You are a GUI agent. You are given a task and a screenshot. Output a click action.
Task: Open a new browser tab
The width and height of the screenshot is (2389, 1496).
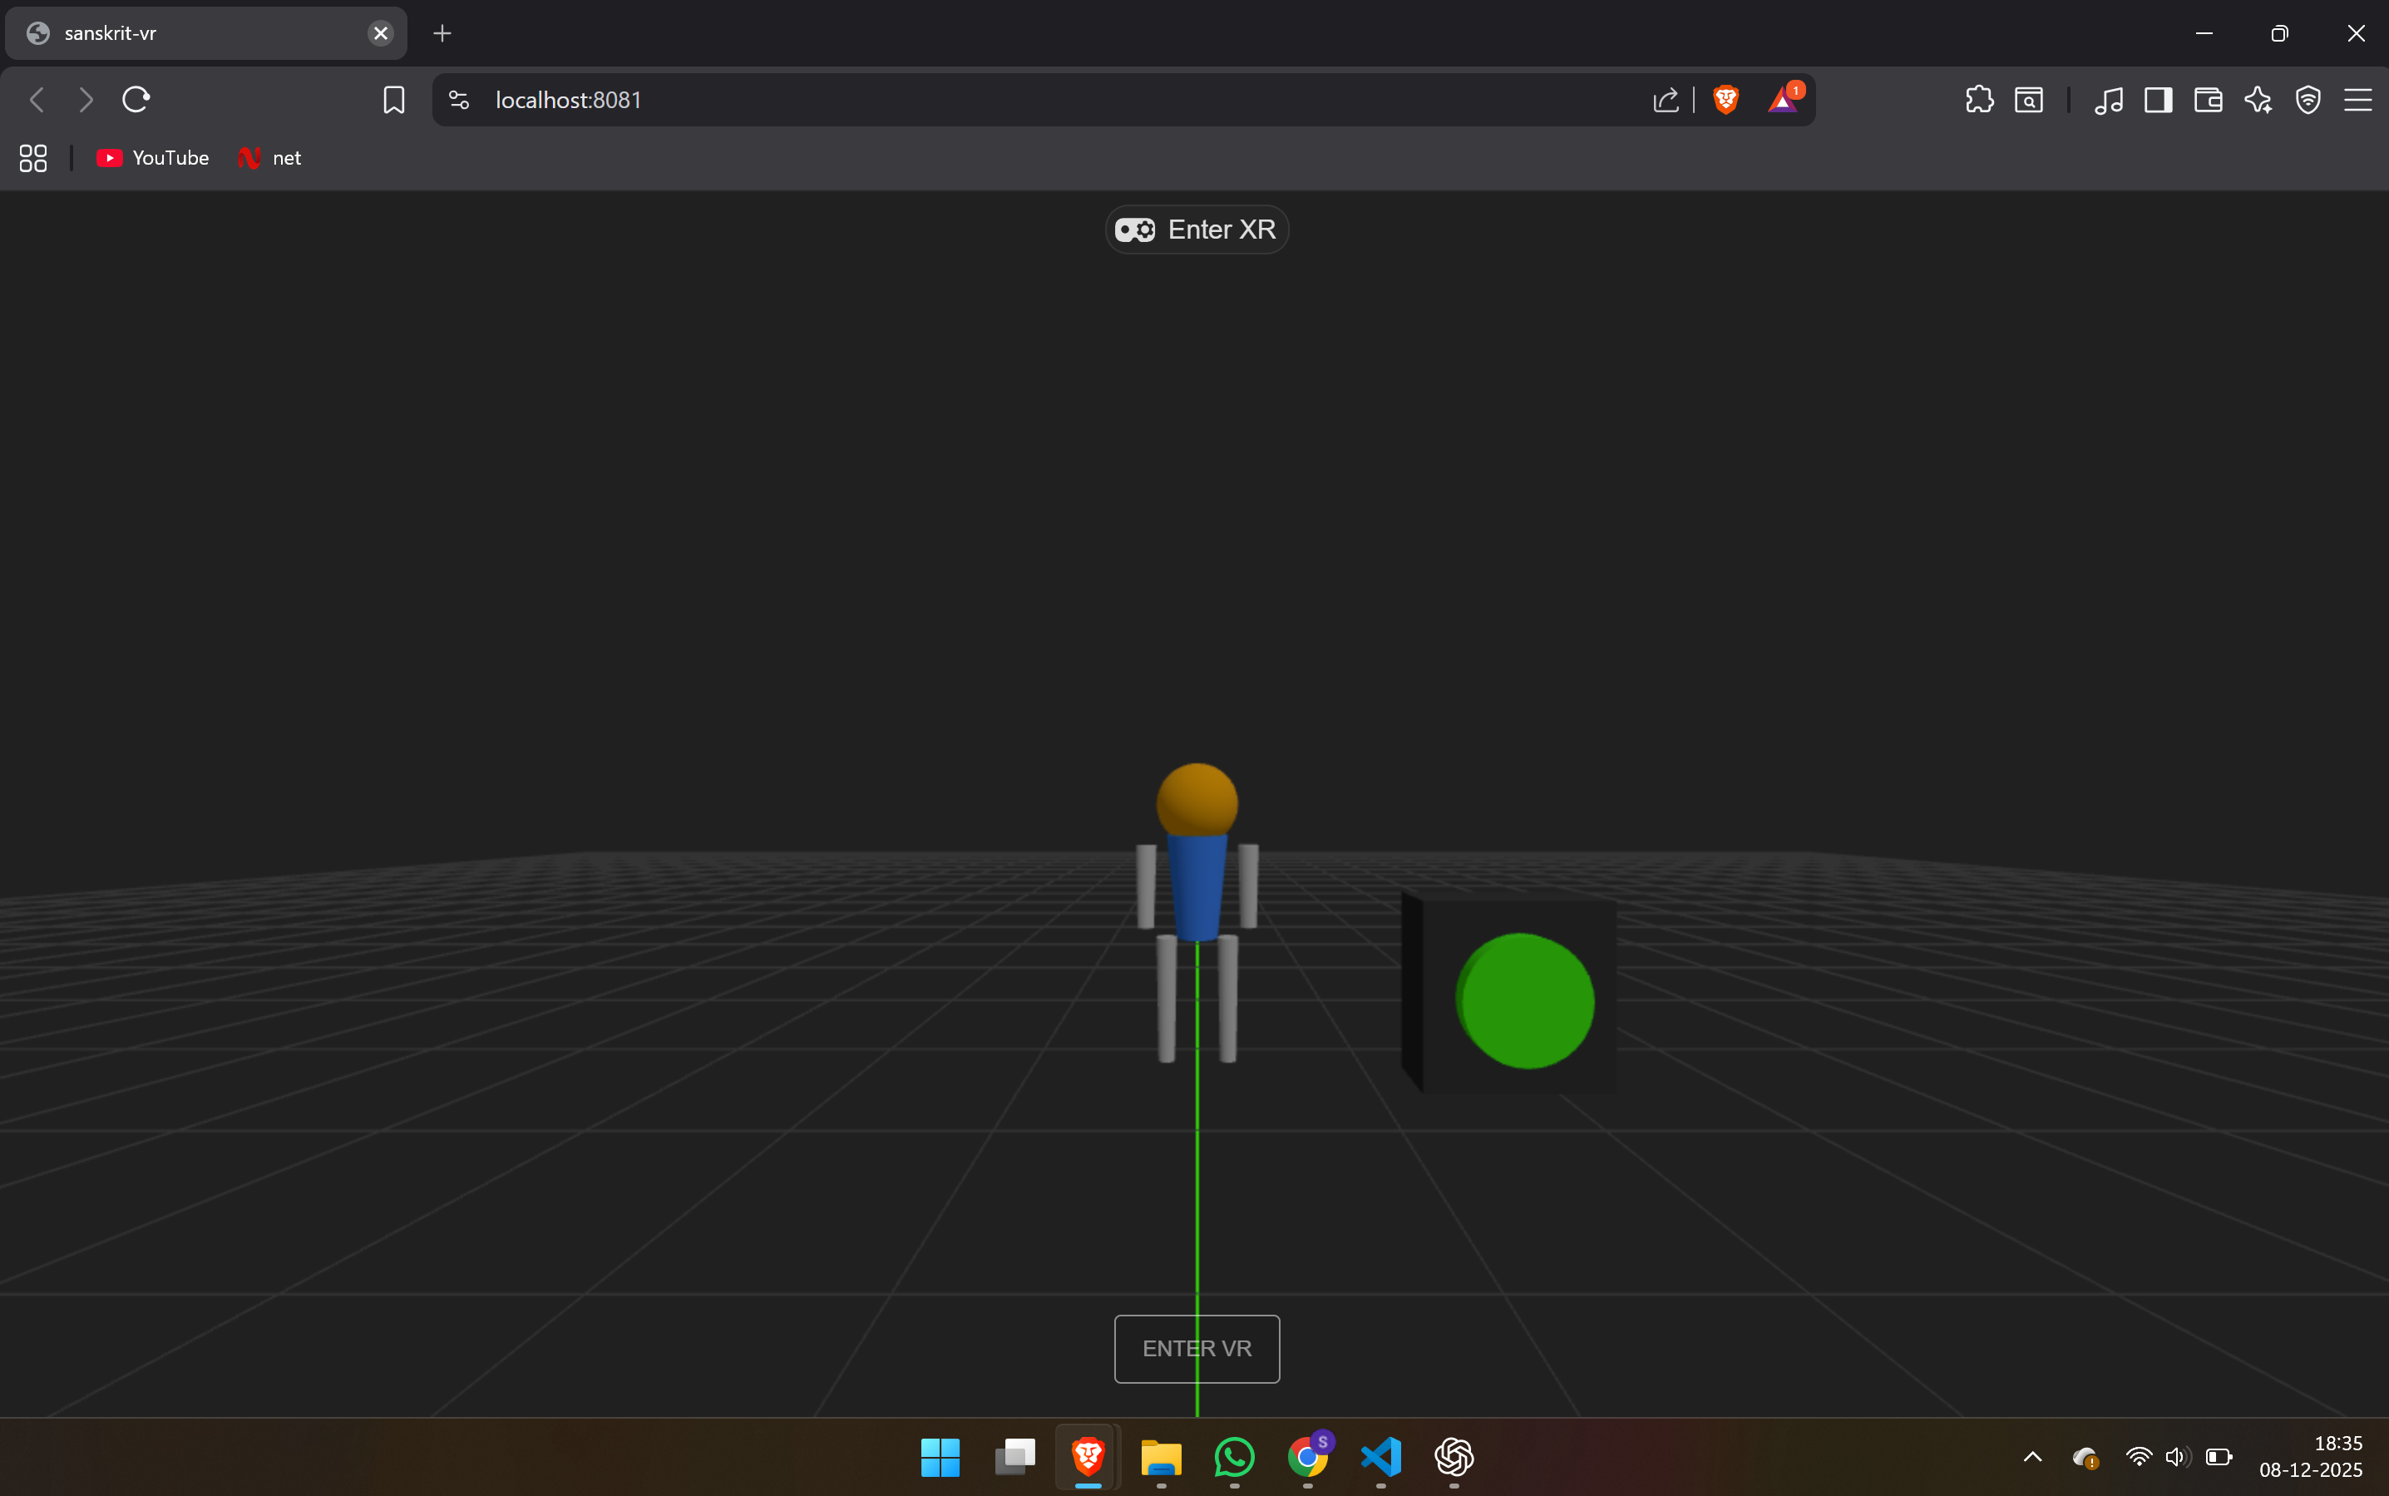[x=442, y=33]
